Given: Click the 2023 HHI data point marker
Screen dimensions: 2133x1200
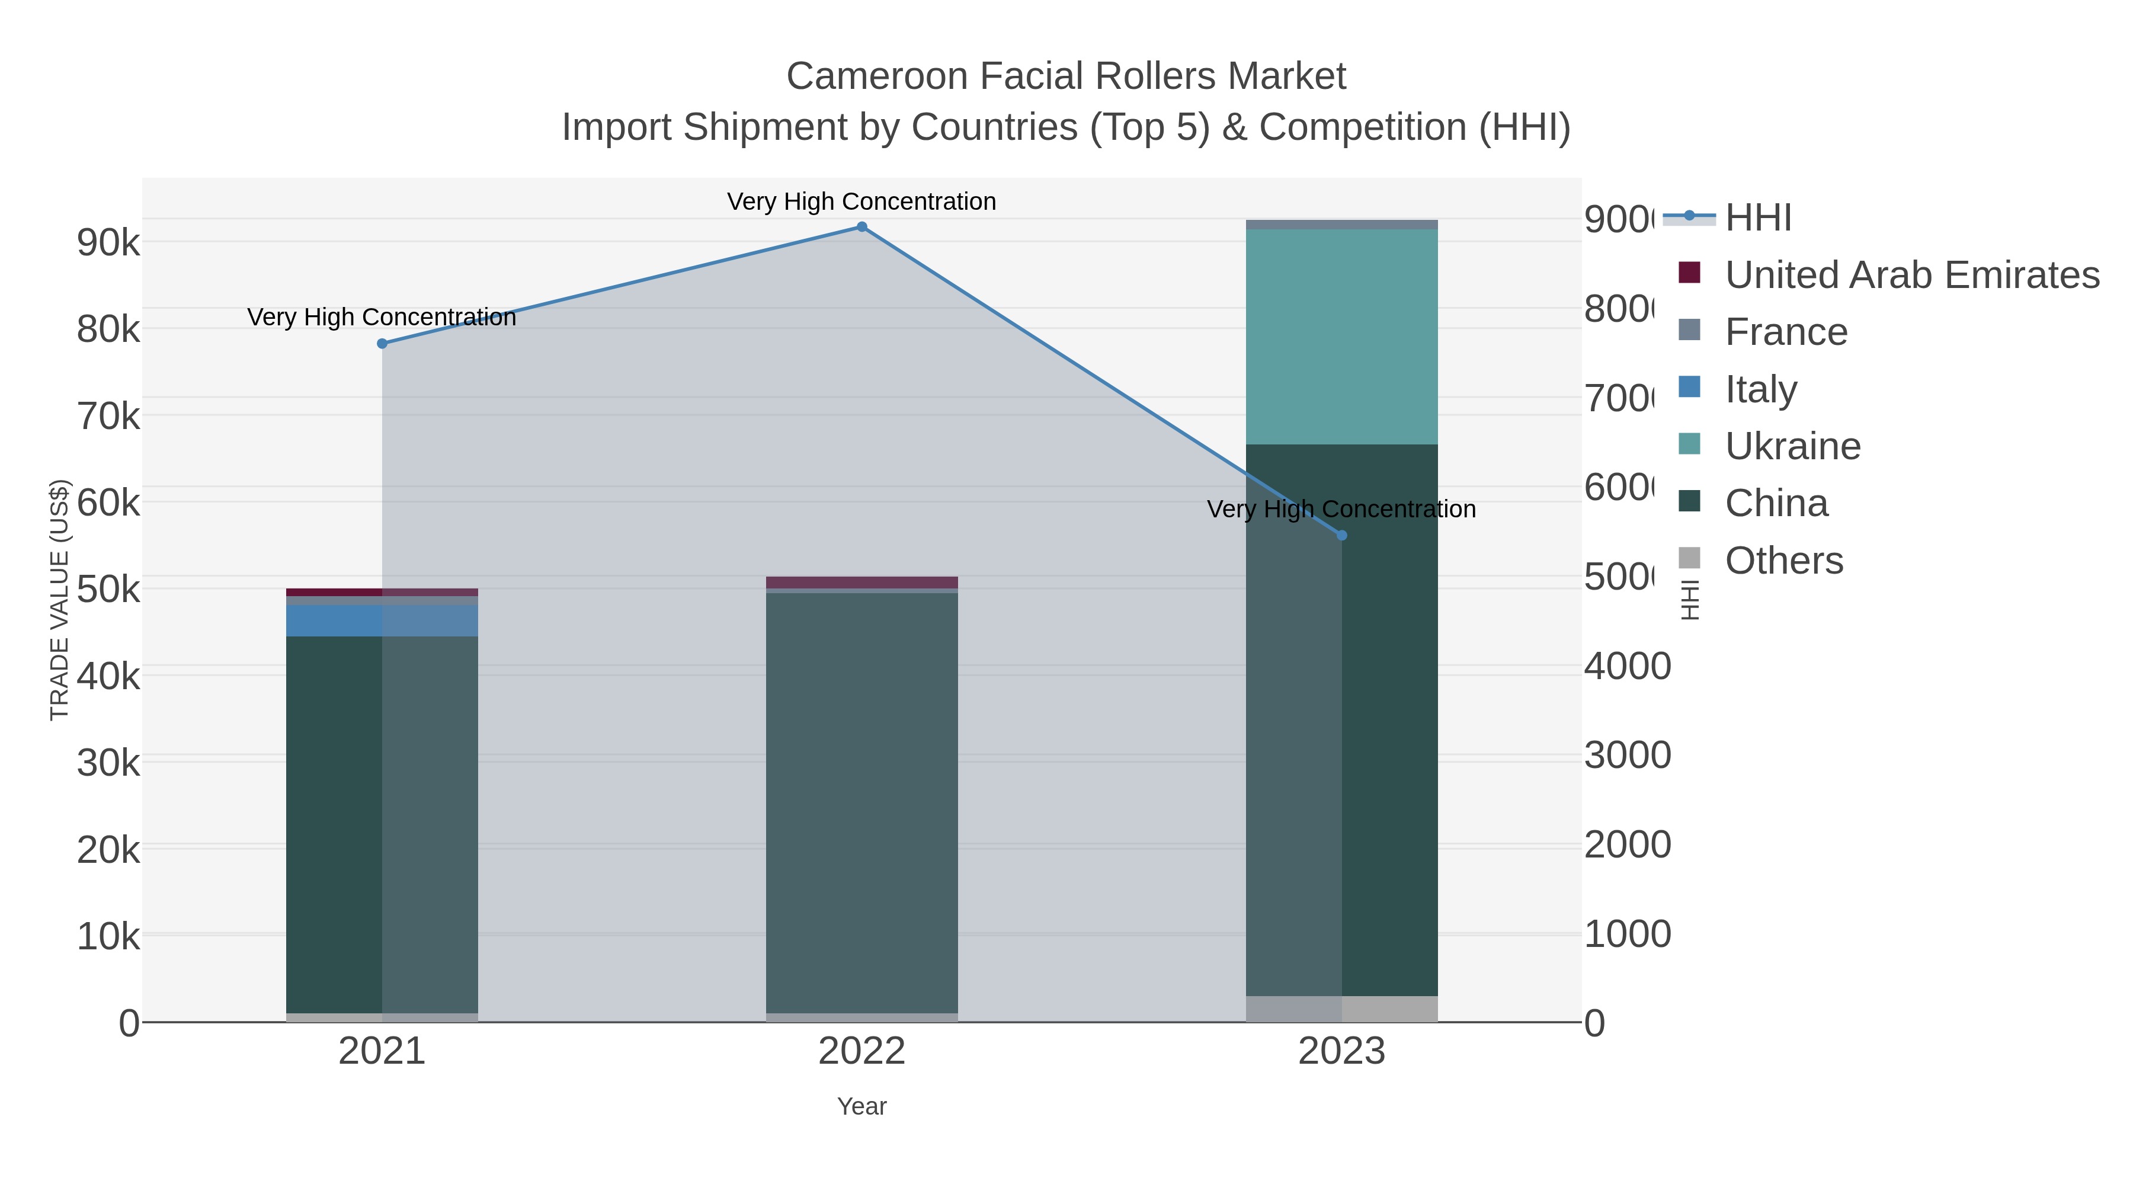Looking at the screenshot, I should [1342, 536].
